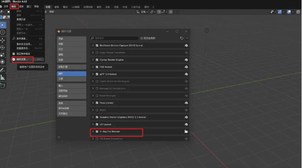Click Blender icon on Pose Library row
Image resolution: width=302 pixels, height=168 pixels.
[x=186, y=103]
